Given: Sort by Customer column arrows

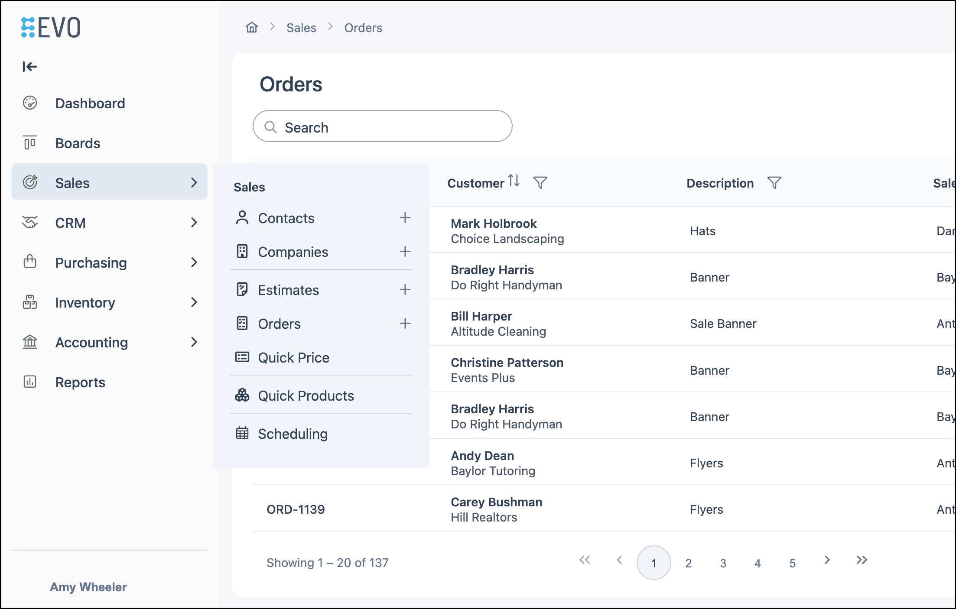Looking at the screenshot, I should [514, 180].
